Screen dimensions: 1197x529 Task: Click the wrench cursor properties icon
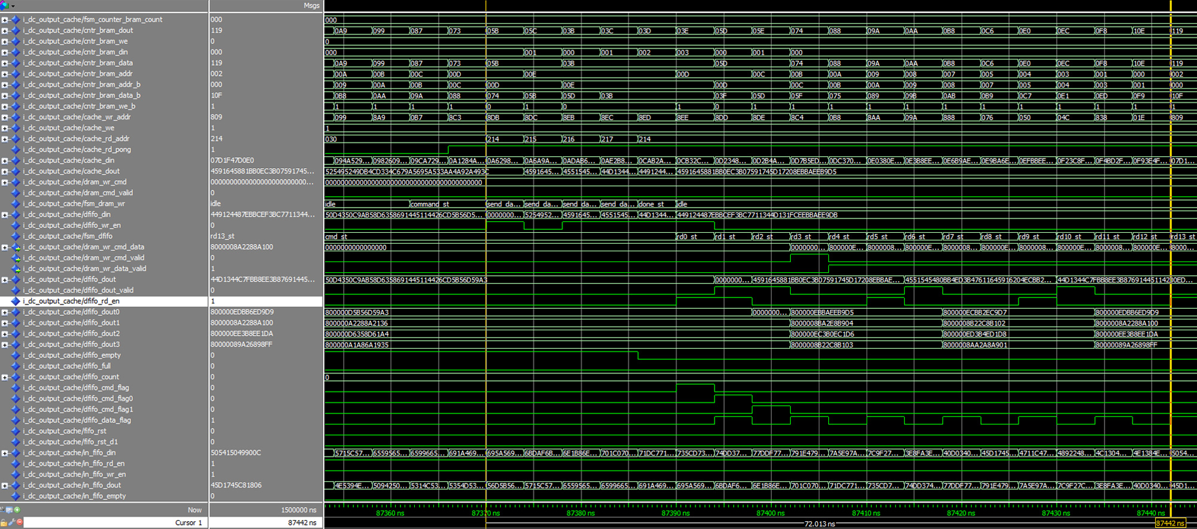point(11,522)
